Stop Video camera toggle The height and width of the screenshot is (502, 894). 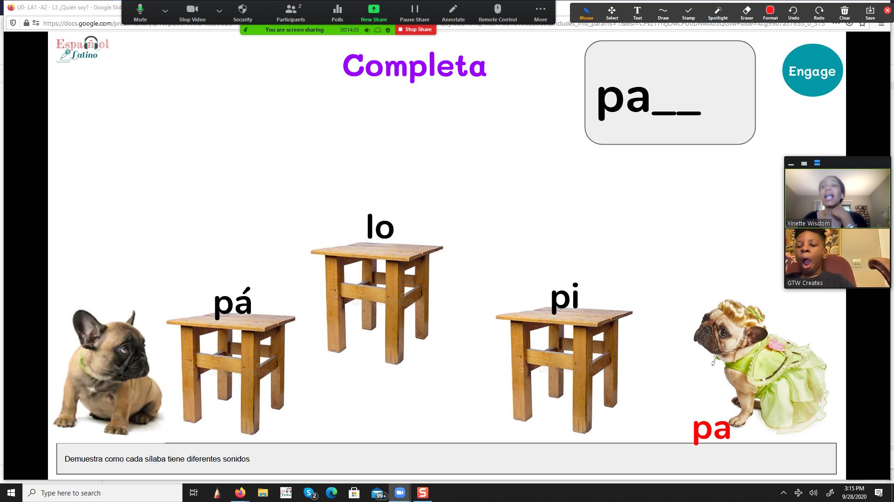click(x=192, y=13)
